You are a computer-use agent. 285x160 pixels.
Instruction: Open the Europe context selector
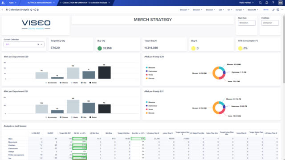(240, 10)
